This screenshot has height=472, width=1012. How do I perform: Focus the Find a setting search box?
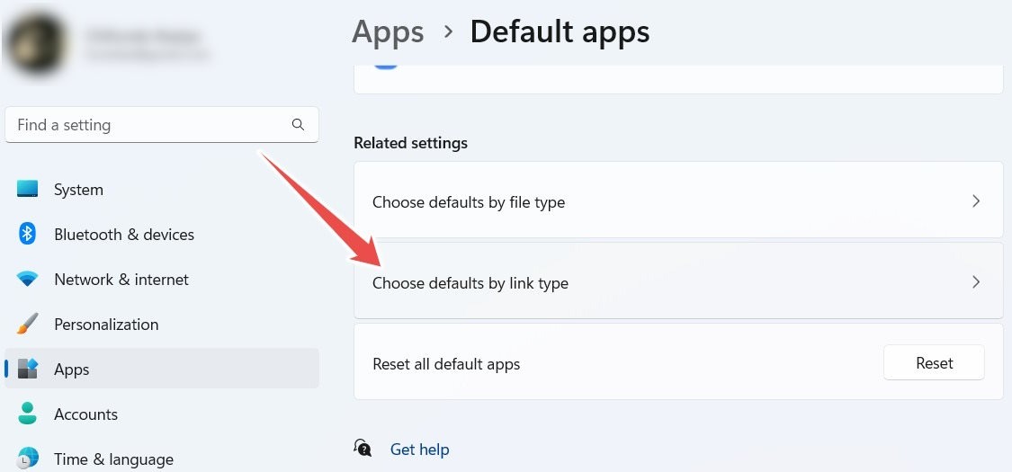[161, 124]
